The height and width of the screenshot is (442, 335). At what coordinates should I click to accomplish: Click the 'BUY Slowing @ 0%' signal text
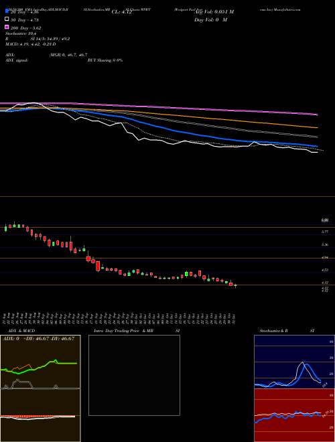click(105, 60)
